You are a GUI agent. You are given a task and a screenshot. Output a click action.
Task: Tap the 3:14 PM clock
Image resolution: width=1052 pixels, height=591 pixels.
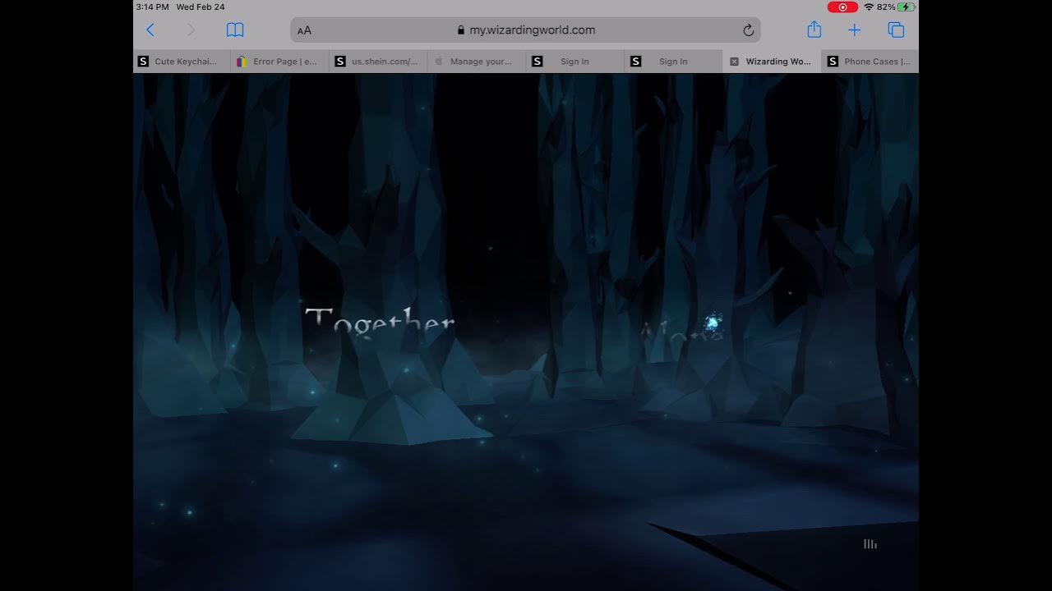point(152,7)
